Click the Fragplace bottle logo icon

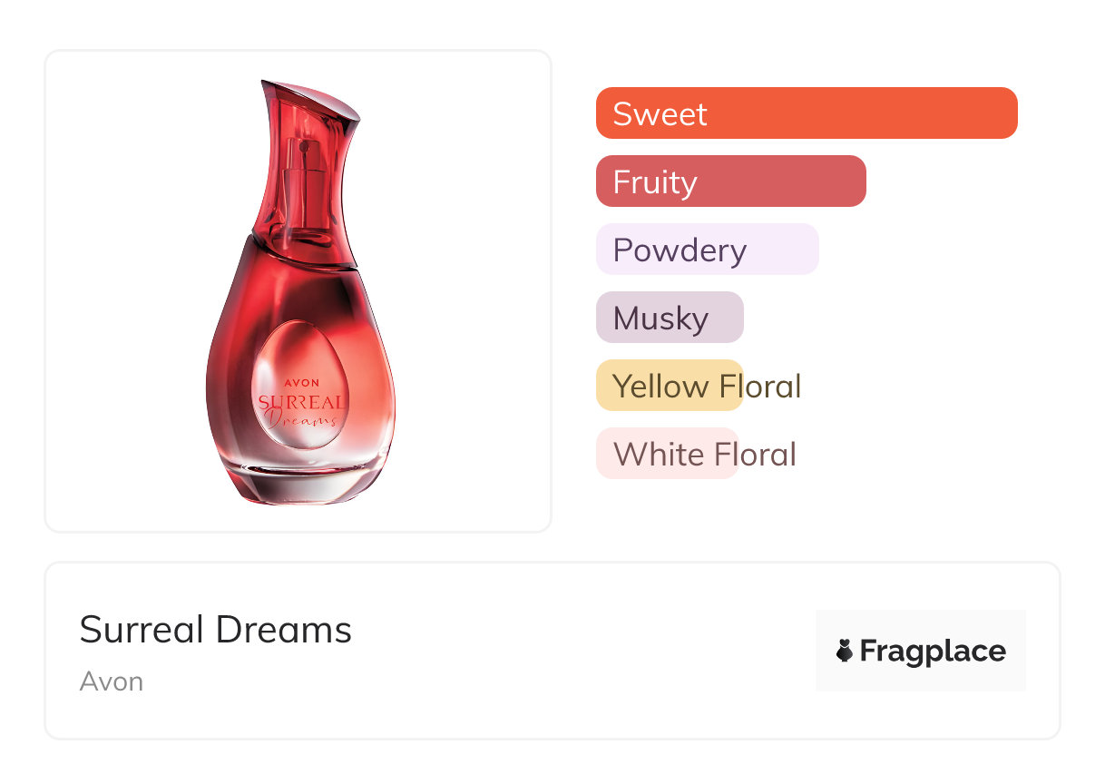click(x=846, y=651)
